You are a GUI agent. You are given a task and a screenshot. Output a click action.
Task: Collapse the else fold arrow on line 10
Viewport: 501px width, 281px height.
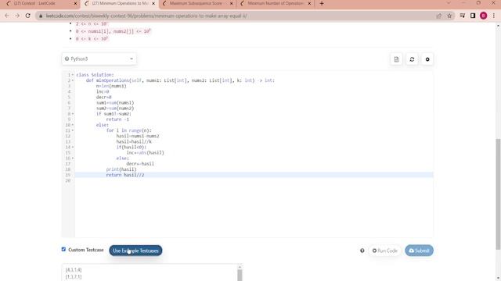click(73, 125)
